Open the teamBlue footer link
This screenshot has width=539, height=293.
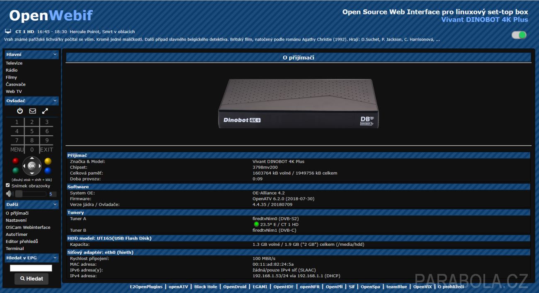point(397,286)
